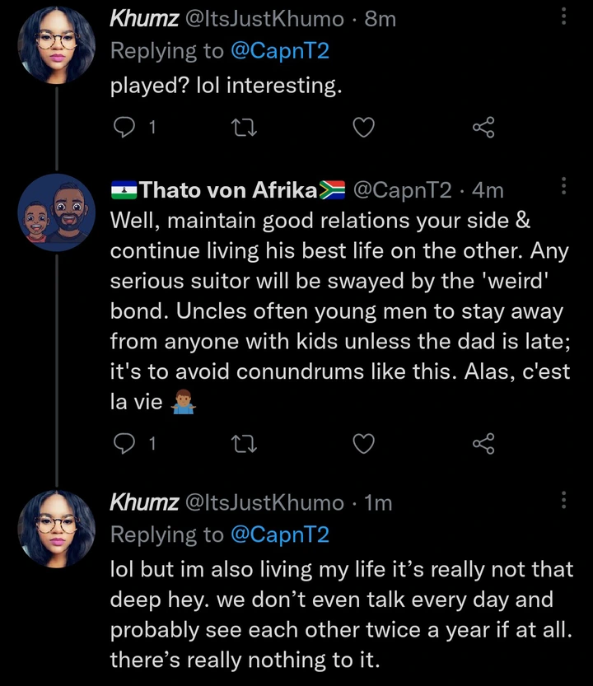Viewport: 593px width, 686px height.
Task: Open Thato von Afrika's profile avatar
Action: (x=56, y=214)
